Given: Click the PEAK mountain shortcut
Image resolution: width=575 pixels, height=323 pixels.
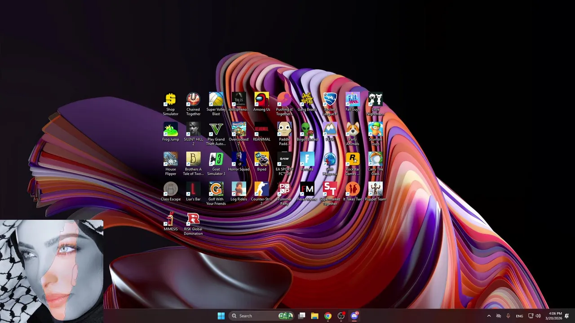Looking at the screenshot, I should click(x=330, y=132).
